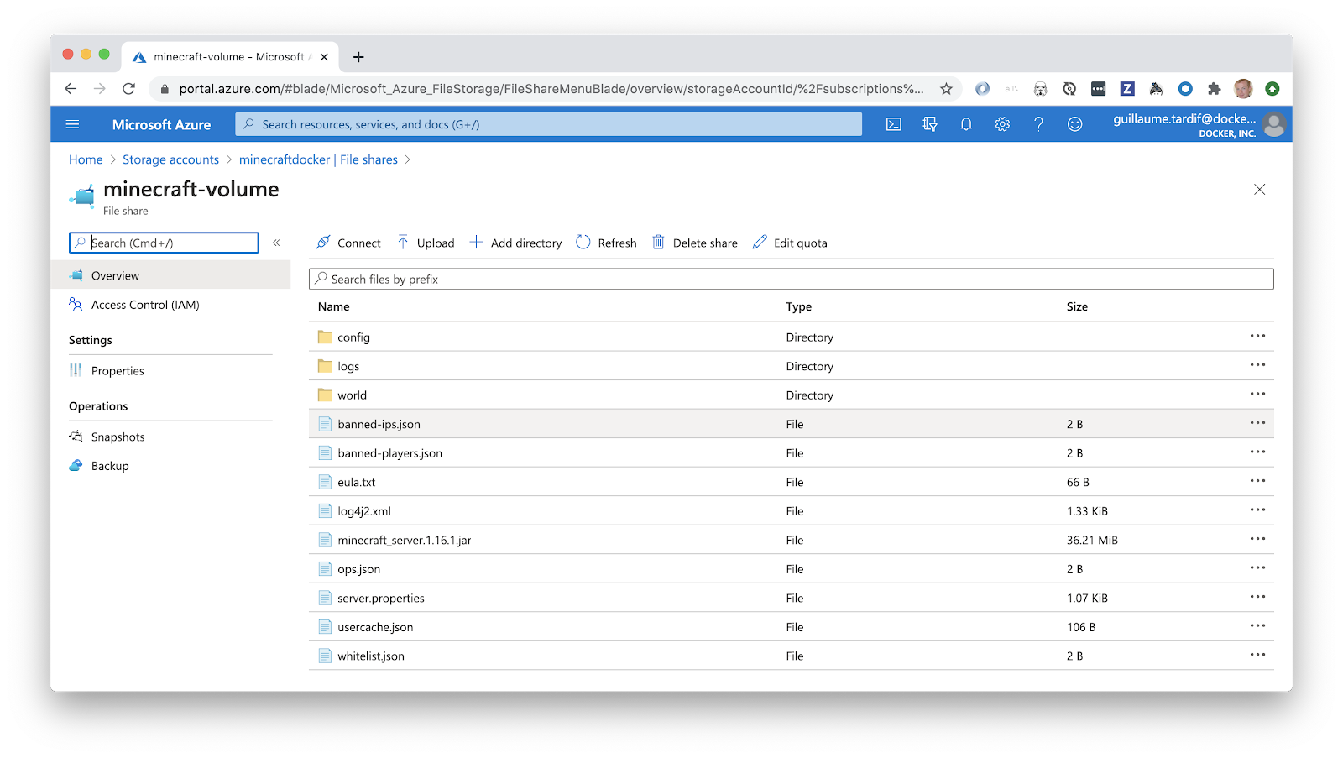Open directory and subscription filter icon
Viewport: 1343px width, 758px height.
tap(930, 124)
